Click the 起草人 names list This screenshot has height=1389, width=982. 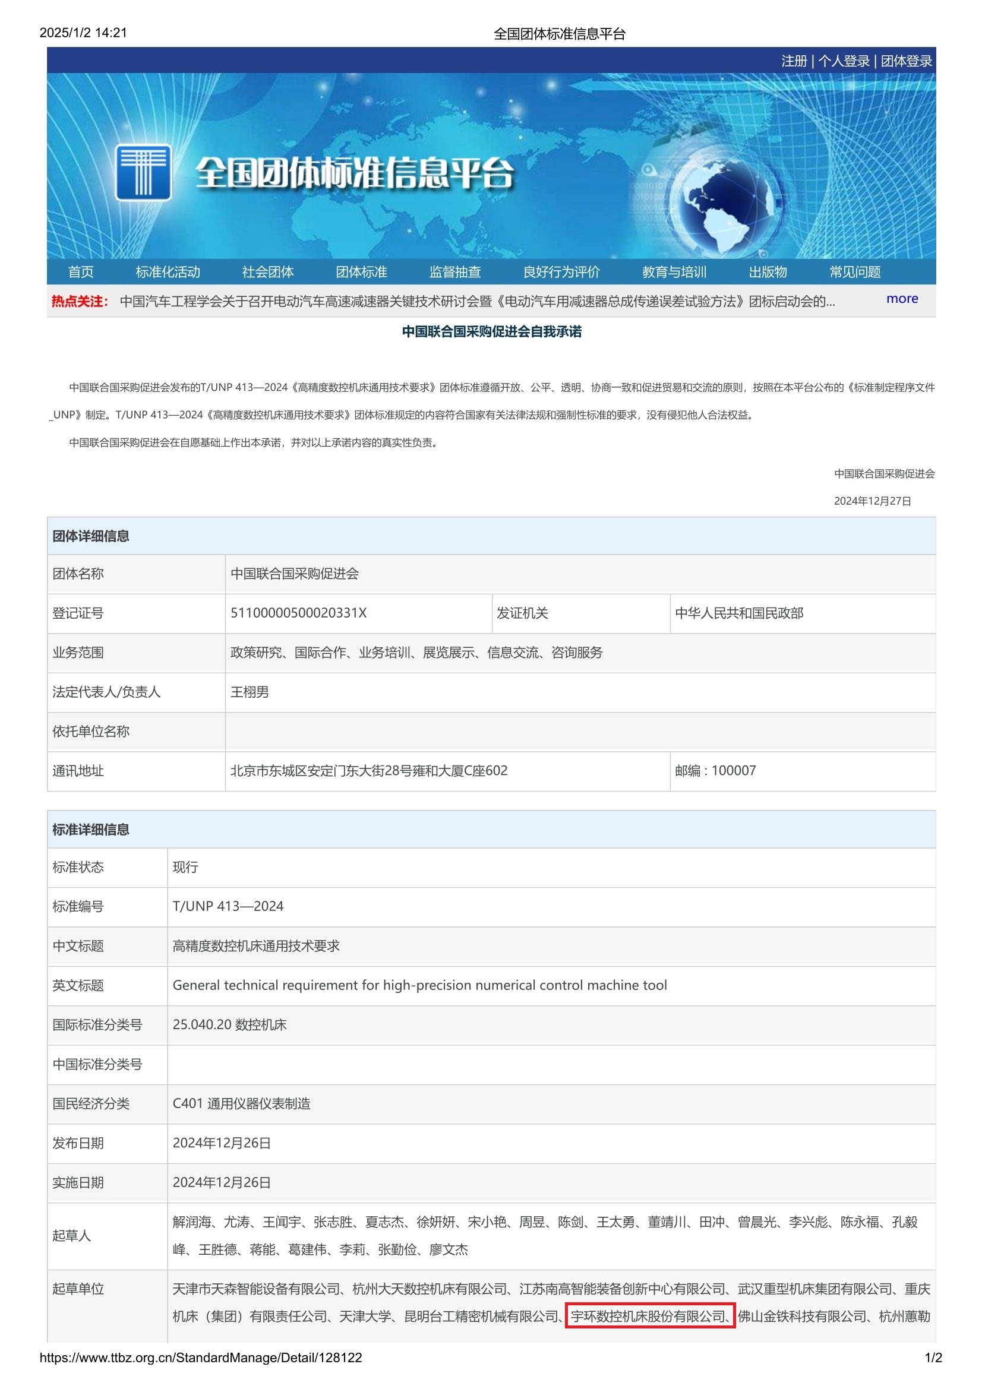(545, 1235)
